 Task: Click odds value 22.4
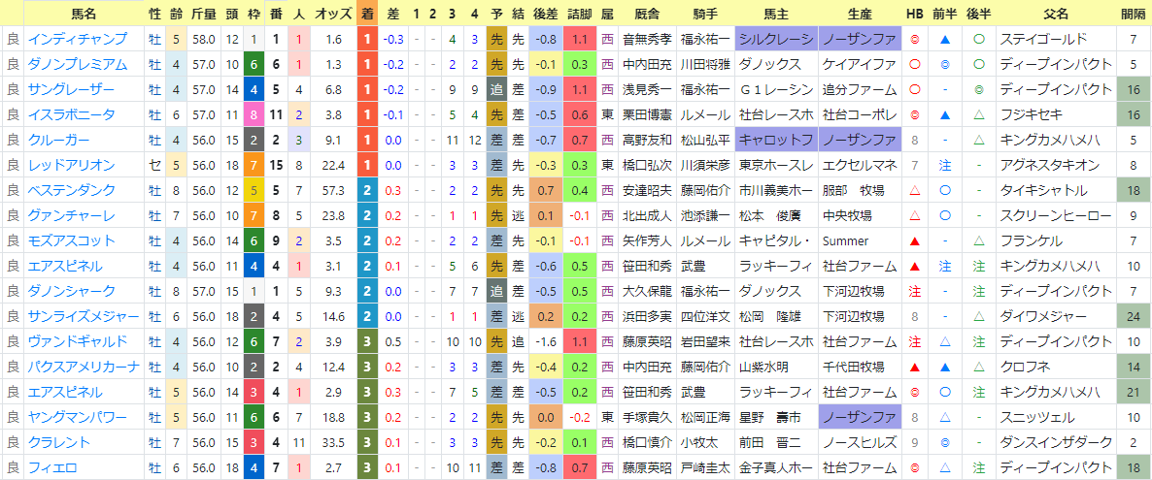(x=333, y=165)
